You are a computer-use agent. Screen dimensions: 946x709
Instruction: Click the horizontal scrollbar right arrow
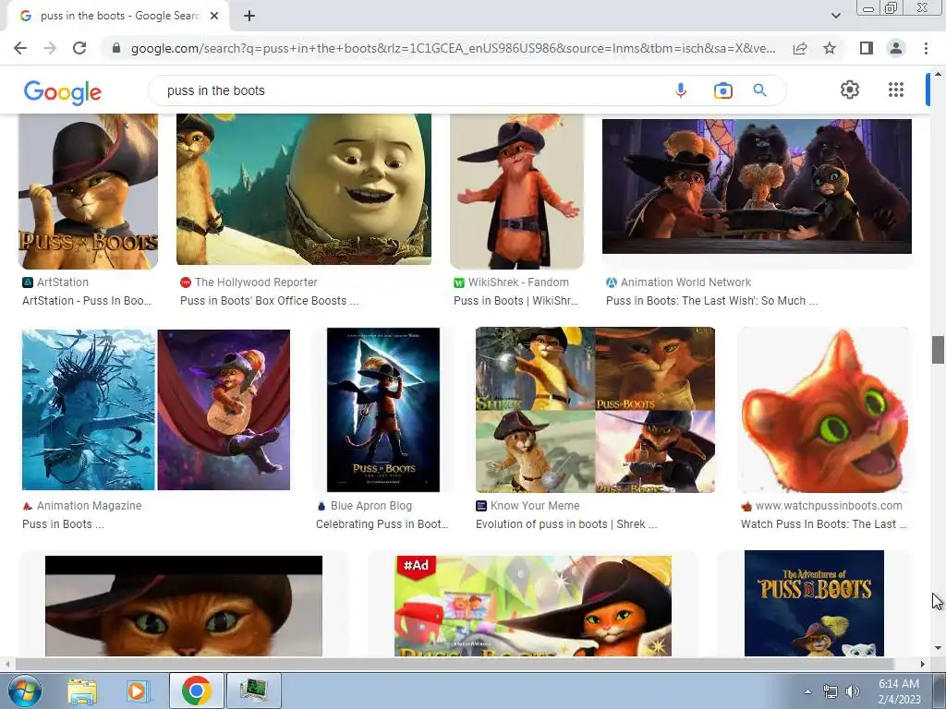(923, 664)
